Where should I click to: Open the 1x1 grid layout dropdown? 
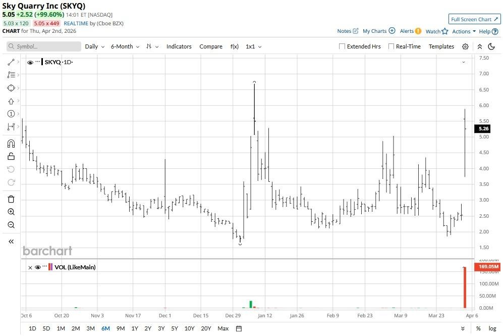pos(253,46)
